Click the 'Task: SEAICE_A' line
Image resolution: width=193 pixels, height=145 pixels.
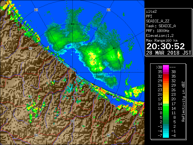(x=161, y=26)
